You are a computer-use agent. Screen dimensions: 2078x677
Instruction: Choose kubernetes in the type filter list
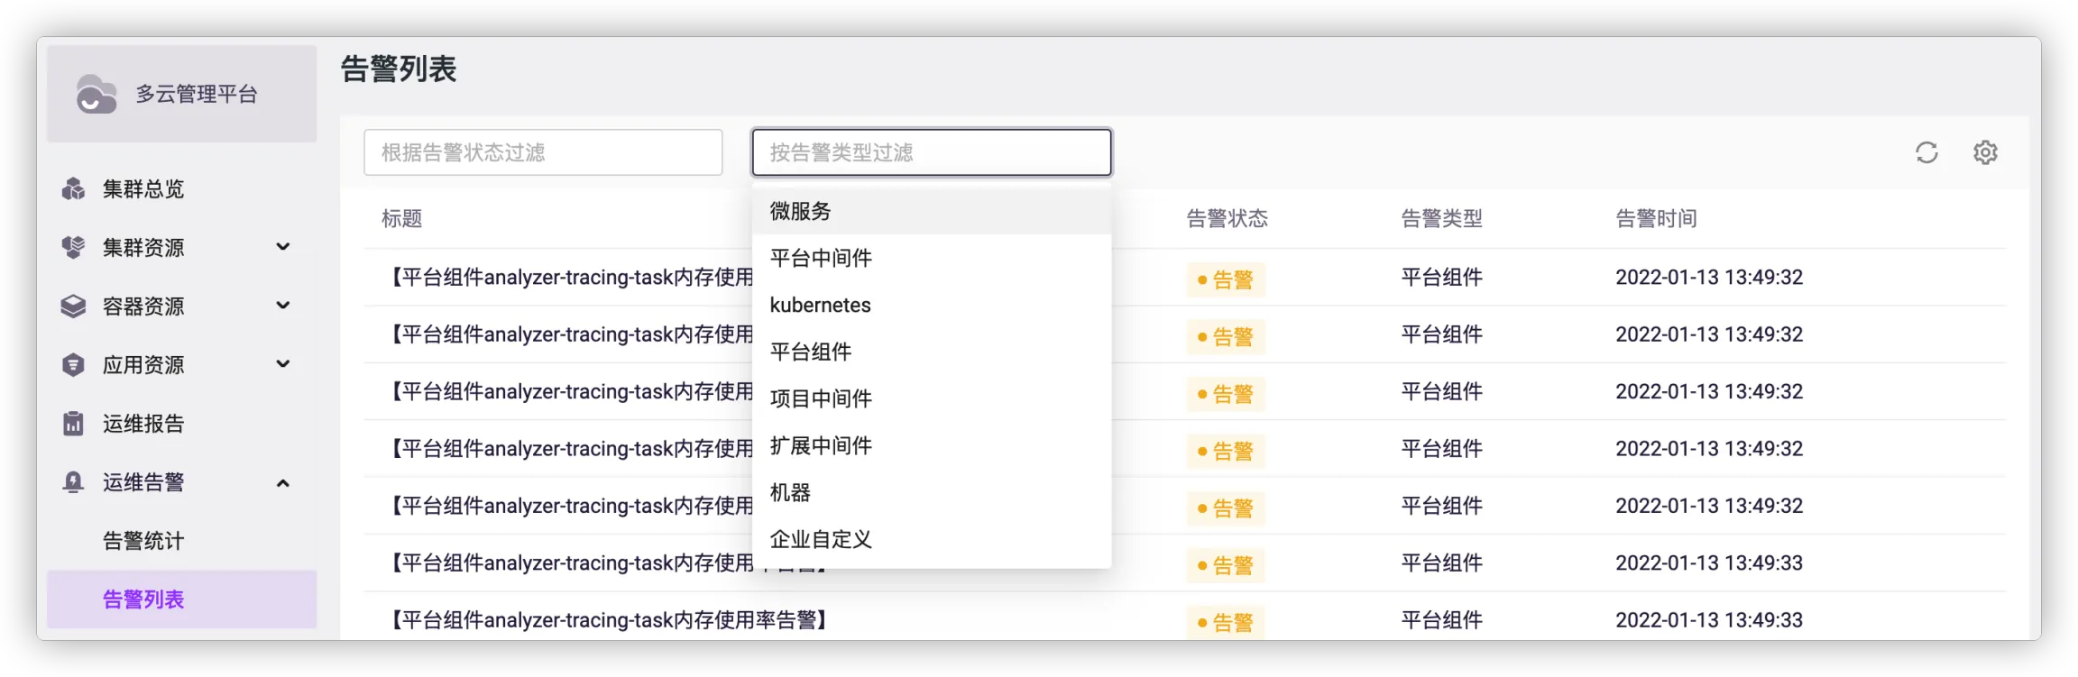click(820, 306)
